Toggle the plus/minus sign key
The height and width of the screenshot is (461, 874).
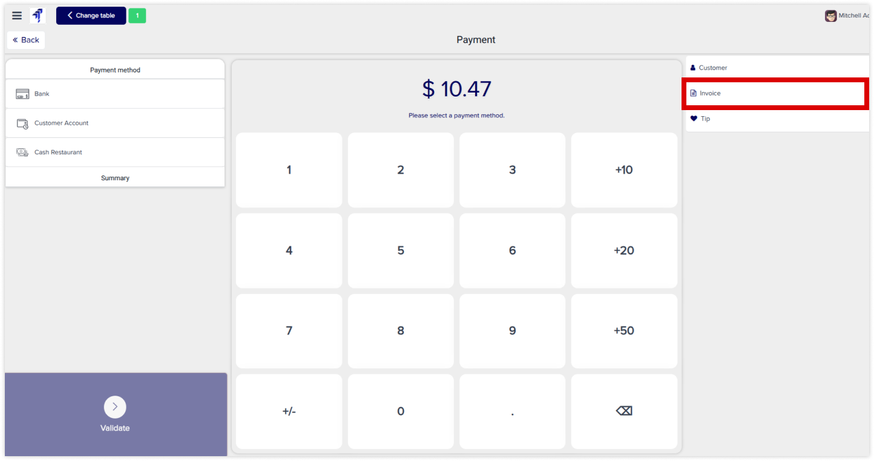289,411
